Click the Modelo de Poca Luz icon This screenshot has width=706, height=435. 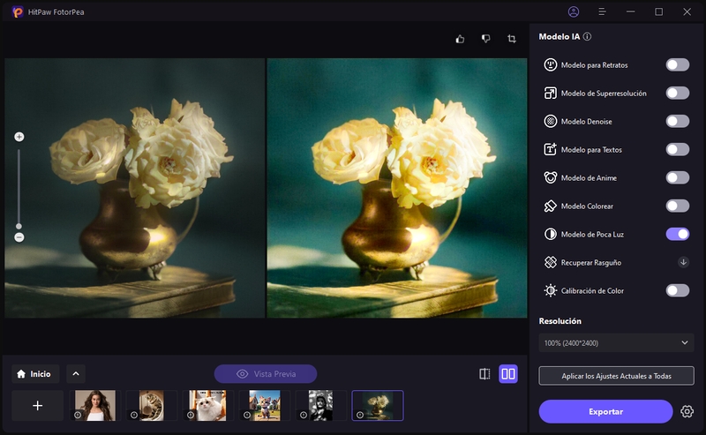coord(550,234)
